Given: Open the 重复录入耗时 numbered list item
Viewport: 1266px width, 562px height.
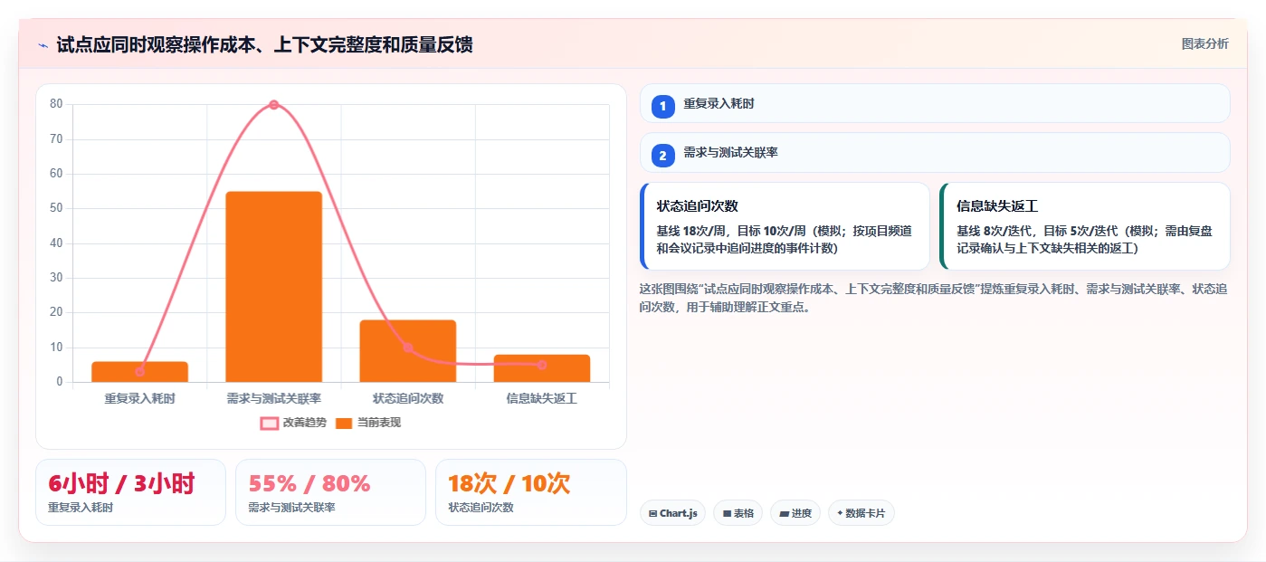Looking at the screenshot, I should click(x=935, y=104).
